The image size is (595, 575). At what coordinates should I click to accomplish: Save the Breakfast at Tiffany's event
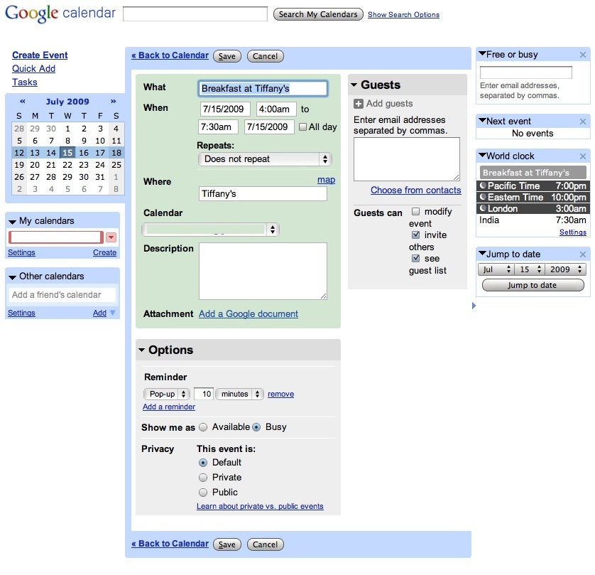pyautogui.click(x=226, y=55)
